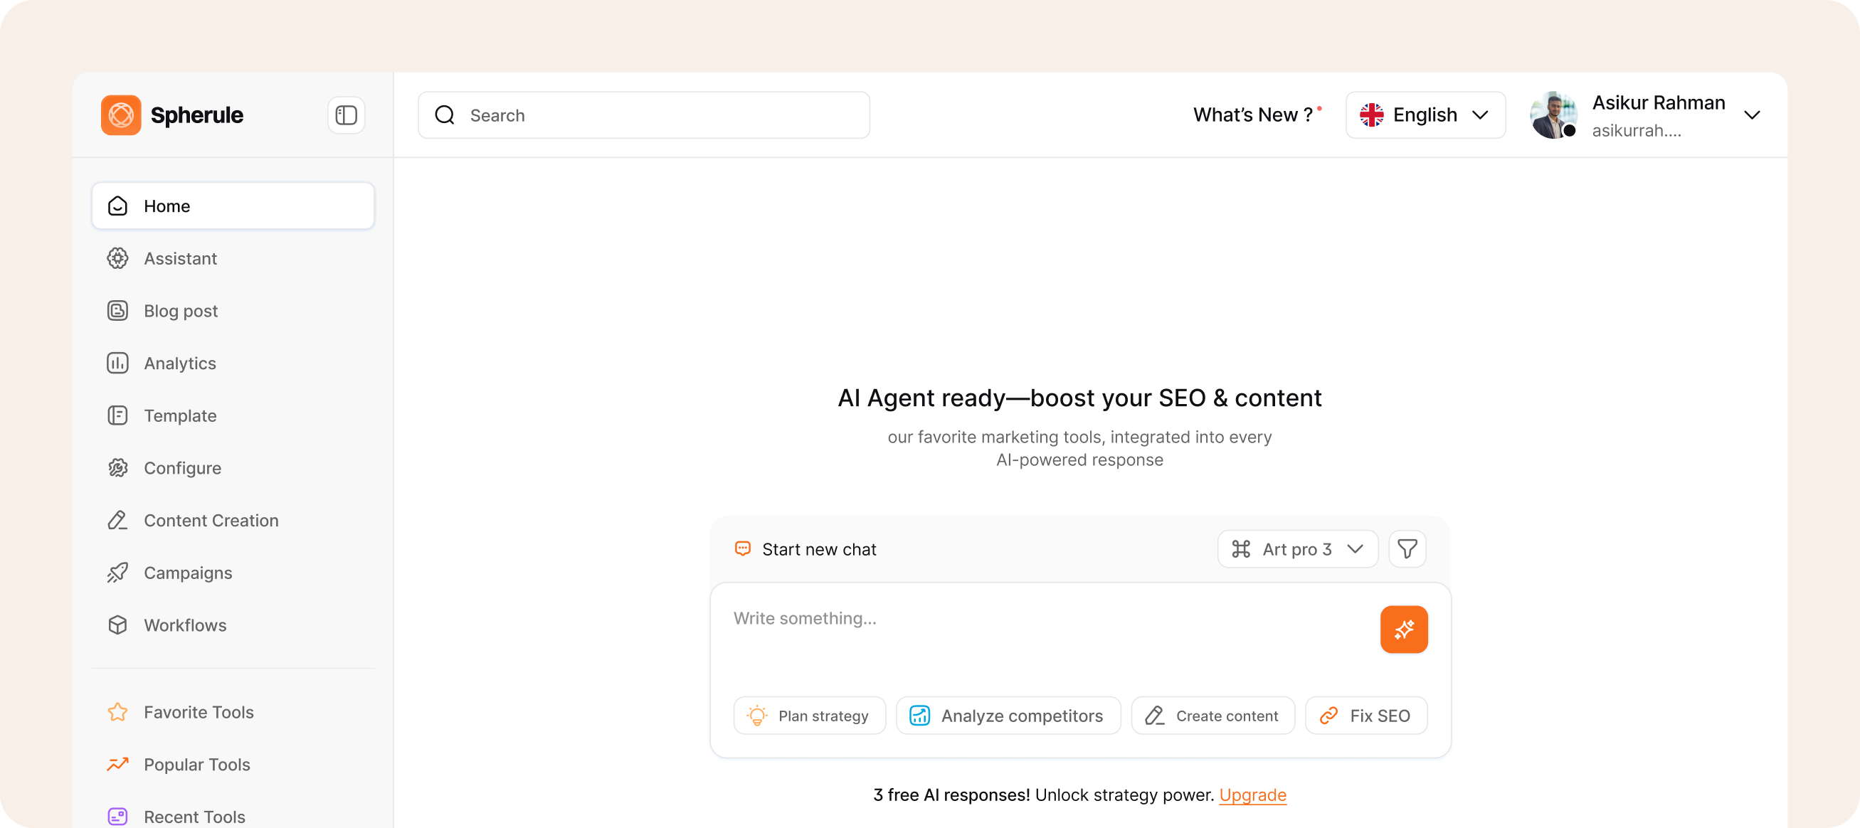
Task: Click the Fix SEO suggestion button
Action: tap(1365, 715)
